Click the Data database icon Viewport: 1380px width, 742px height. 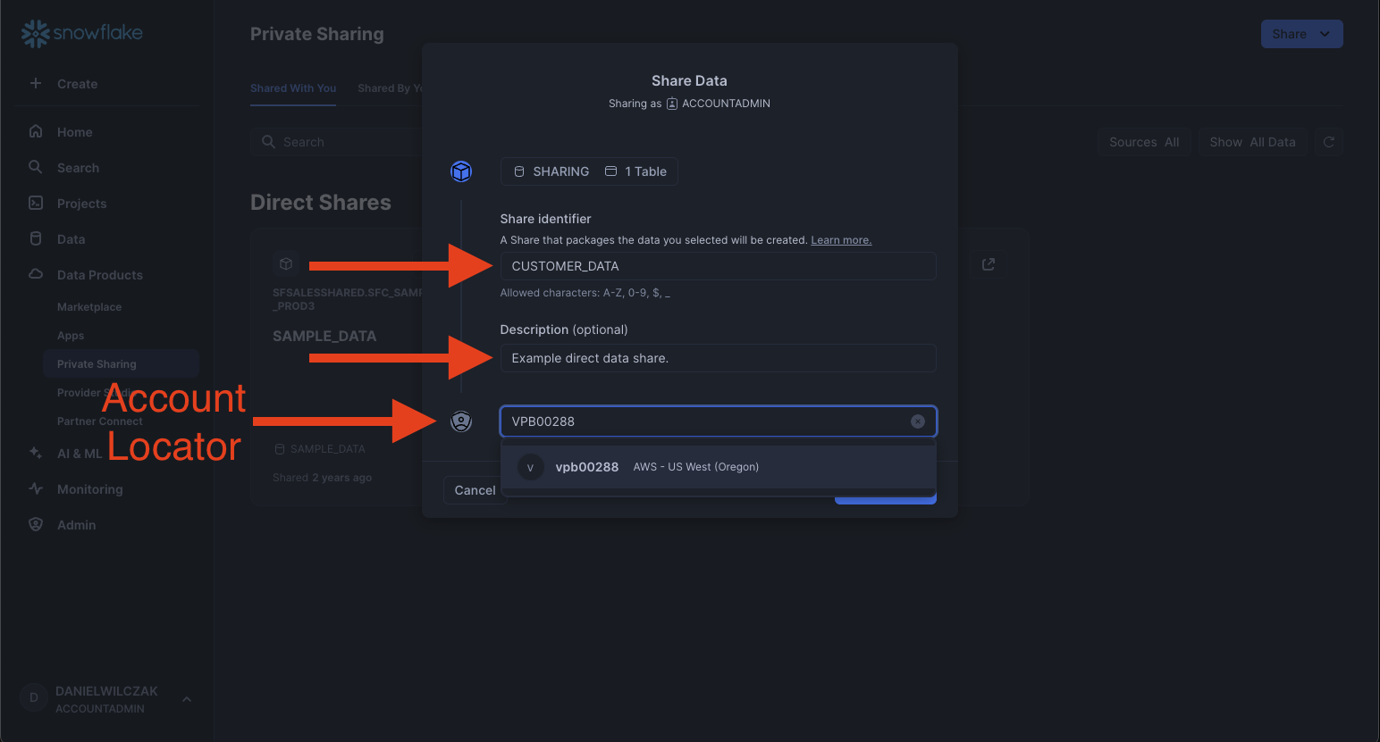pyautogui.click(x=36, y=238)
